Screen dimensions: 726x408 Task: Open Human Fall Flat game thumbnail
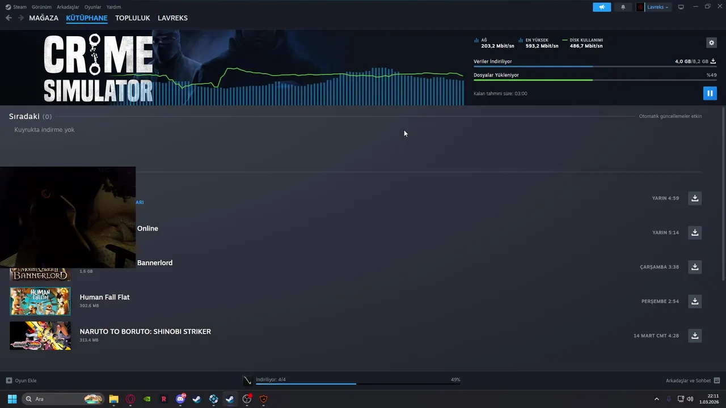40,301
